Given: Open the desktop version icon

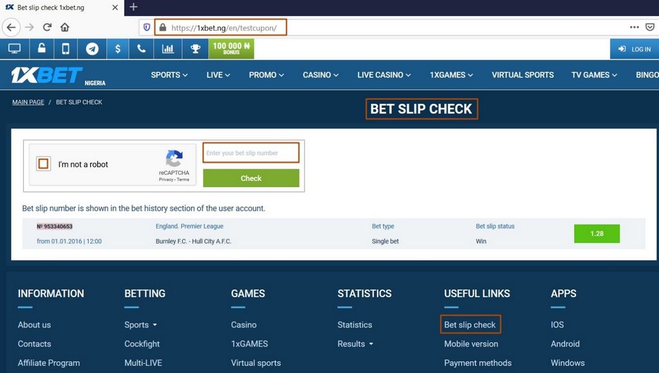Looking at the screenshot, I should (15, 48).
